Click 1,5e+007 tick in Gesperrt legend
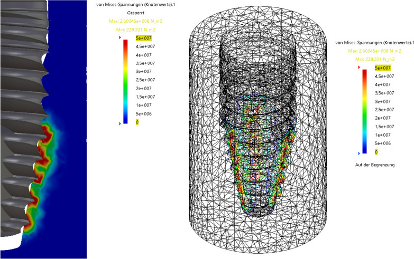 click(145, 97)
